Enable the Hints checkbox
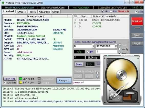 (x=136, y=12)
